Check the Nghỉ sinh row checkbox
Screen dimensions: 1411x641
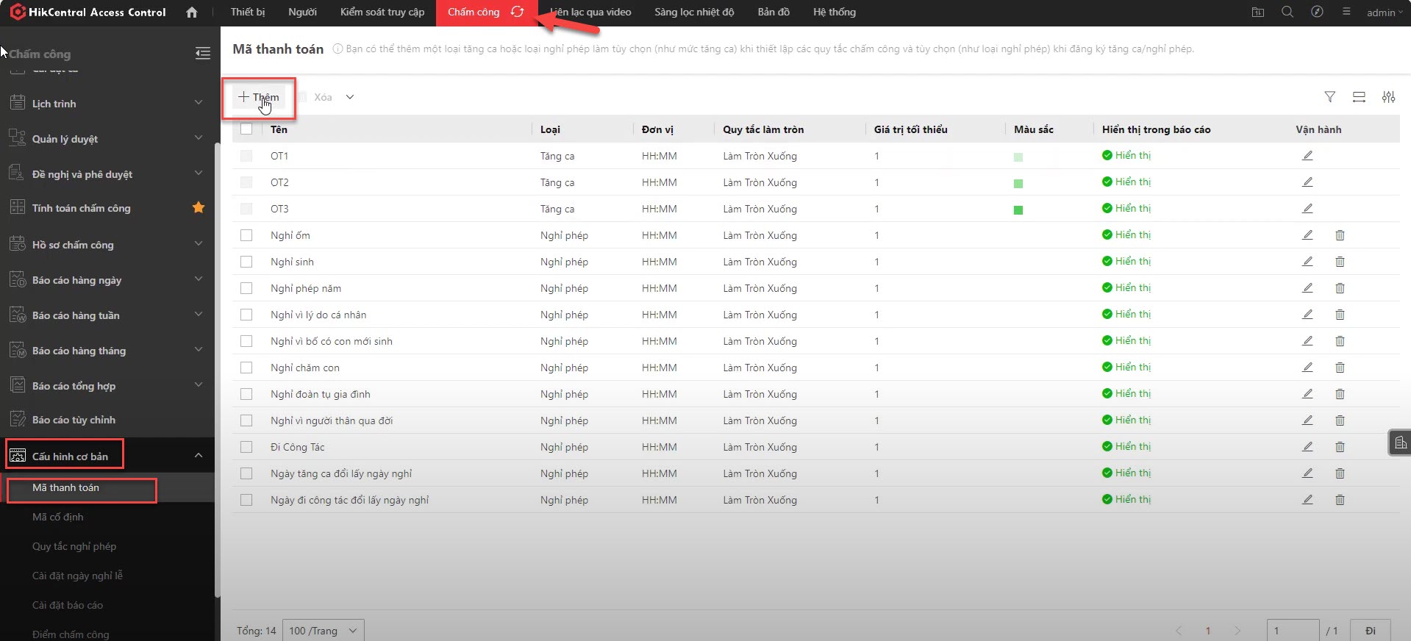[246, 262]
